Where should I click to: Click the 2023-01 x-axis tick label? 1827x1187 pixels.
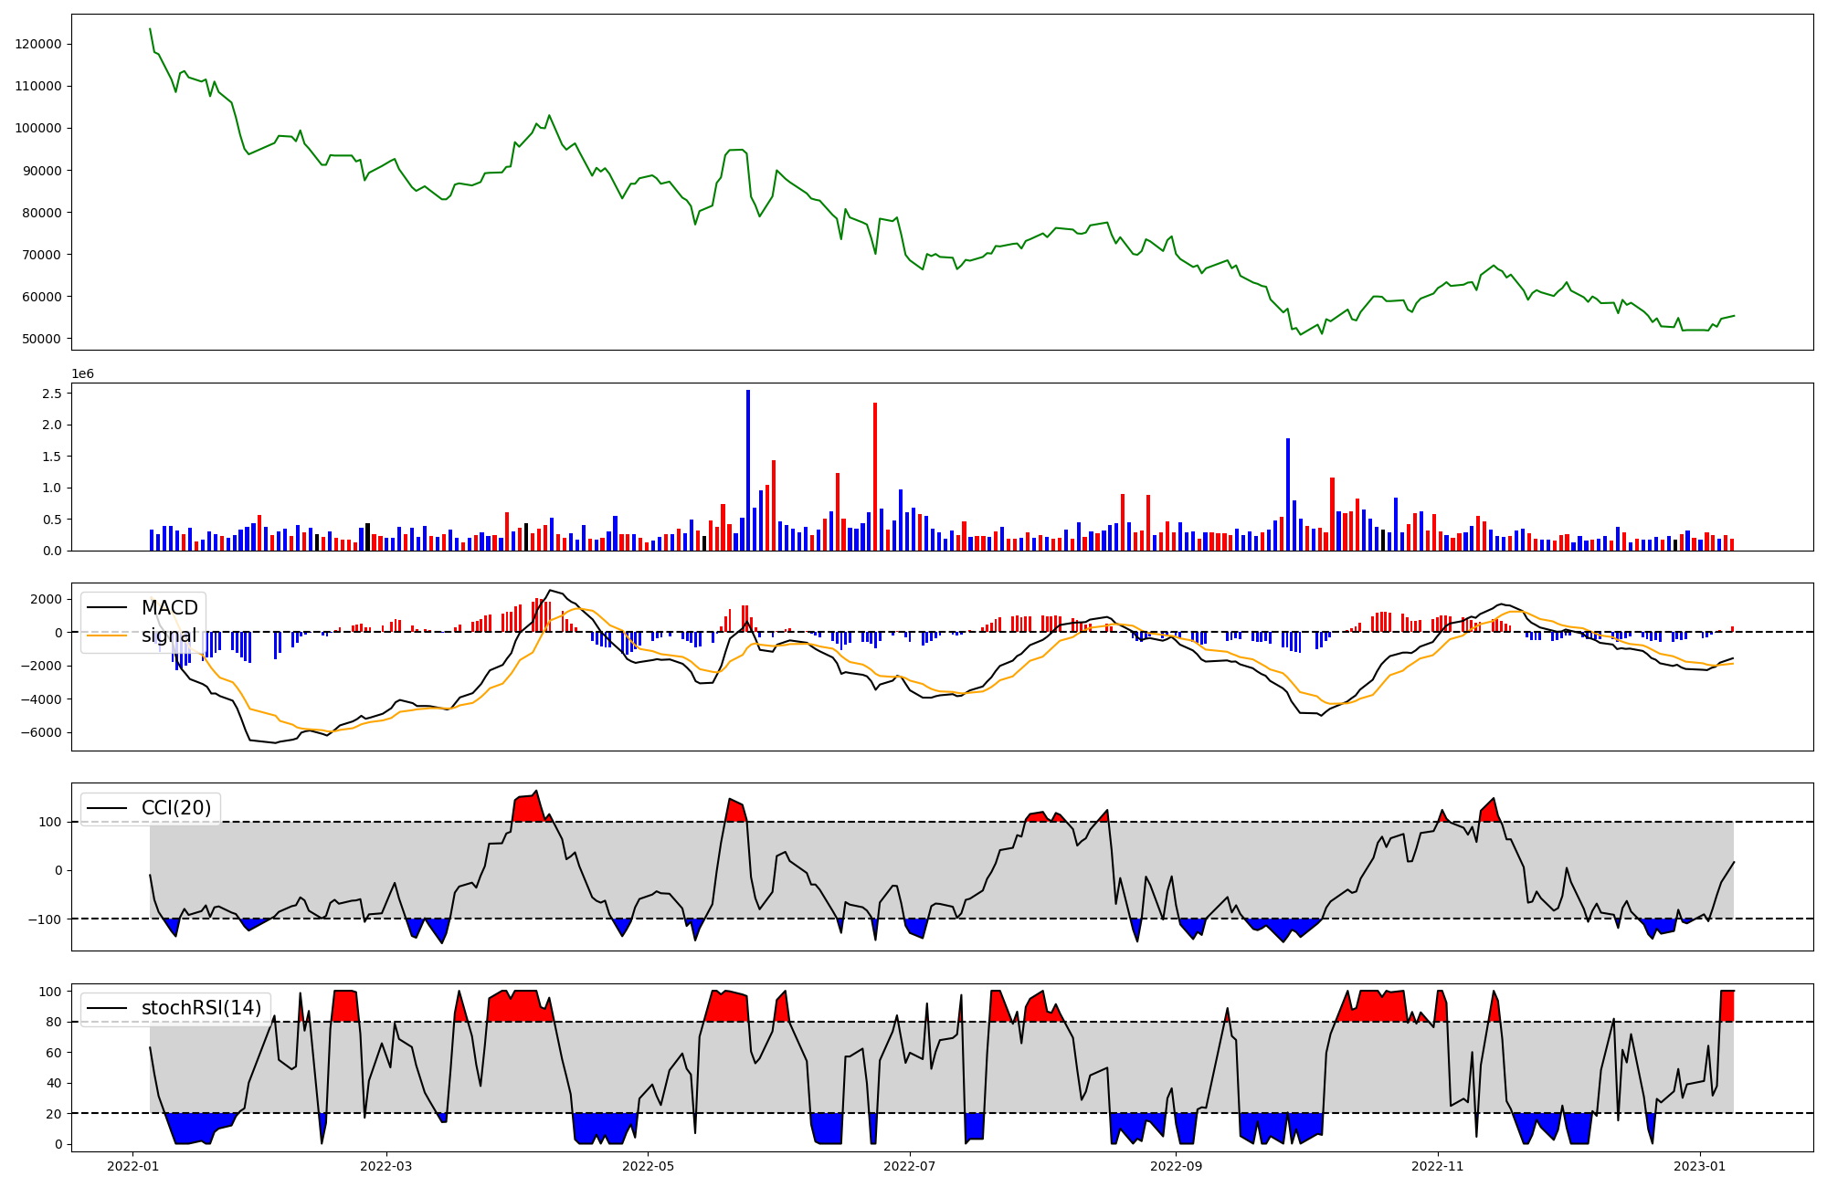point(1701,1166)
